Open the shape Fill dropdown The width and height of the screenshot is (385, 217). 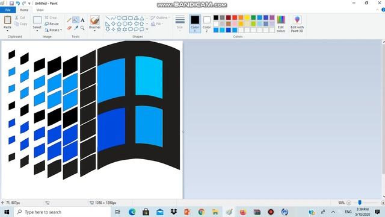[157, 24]
